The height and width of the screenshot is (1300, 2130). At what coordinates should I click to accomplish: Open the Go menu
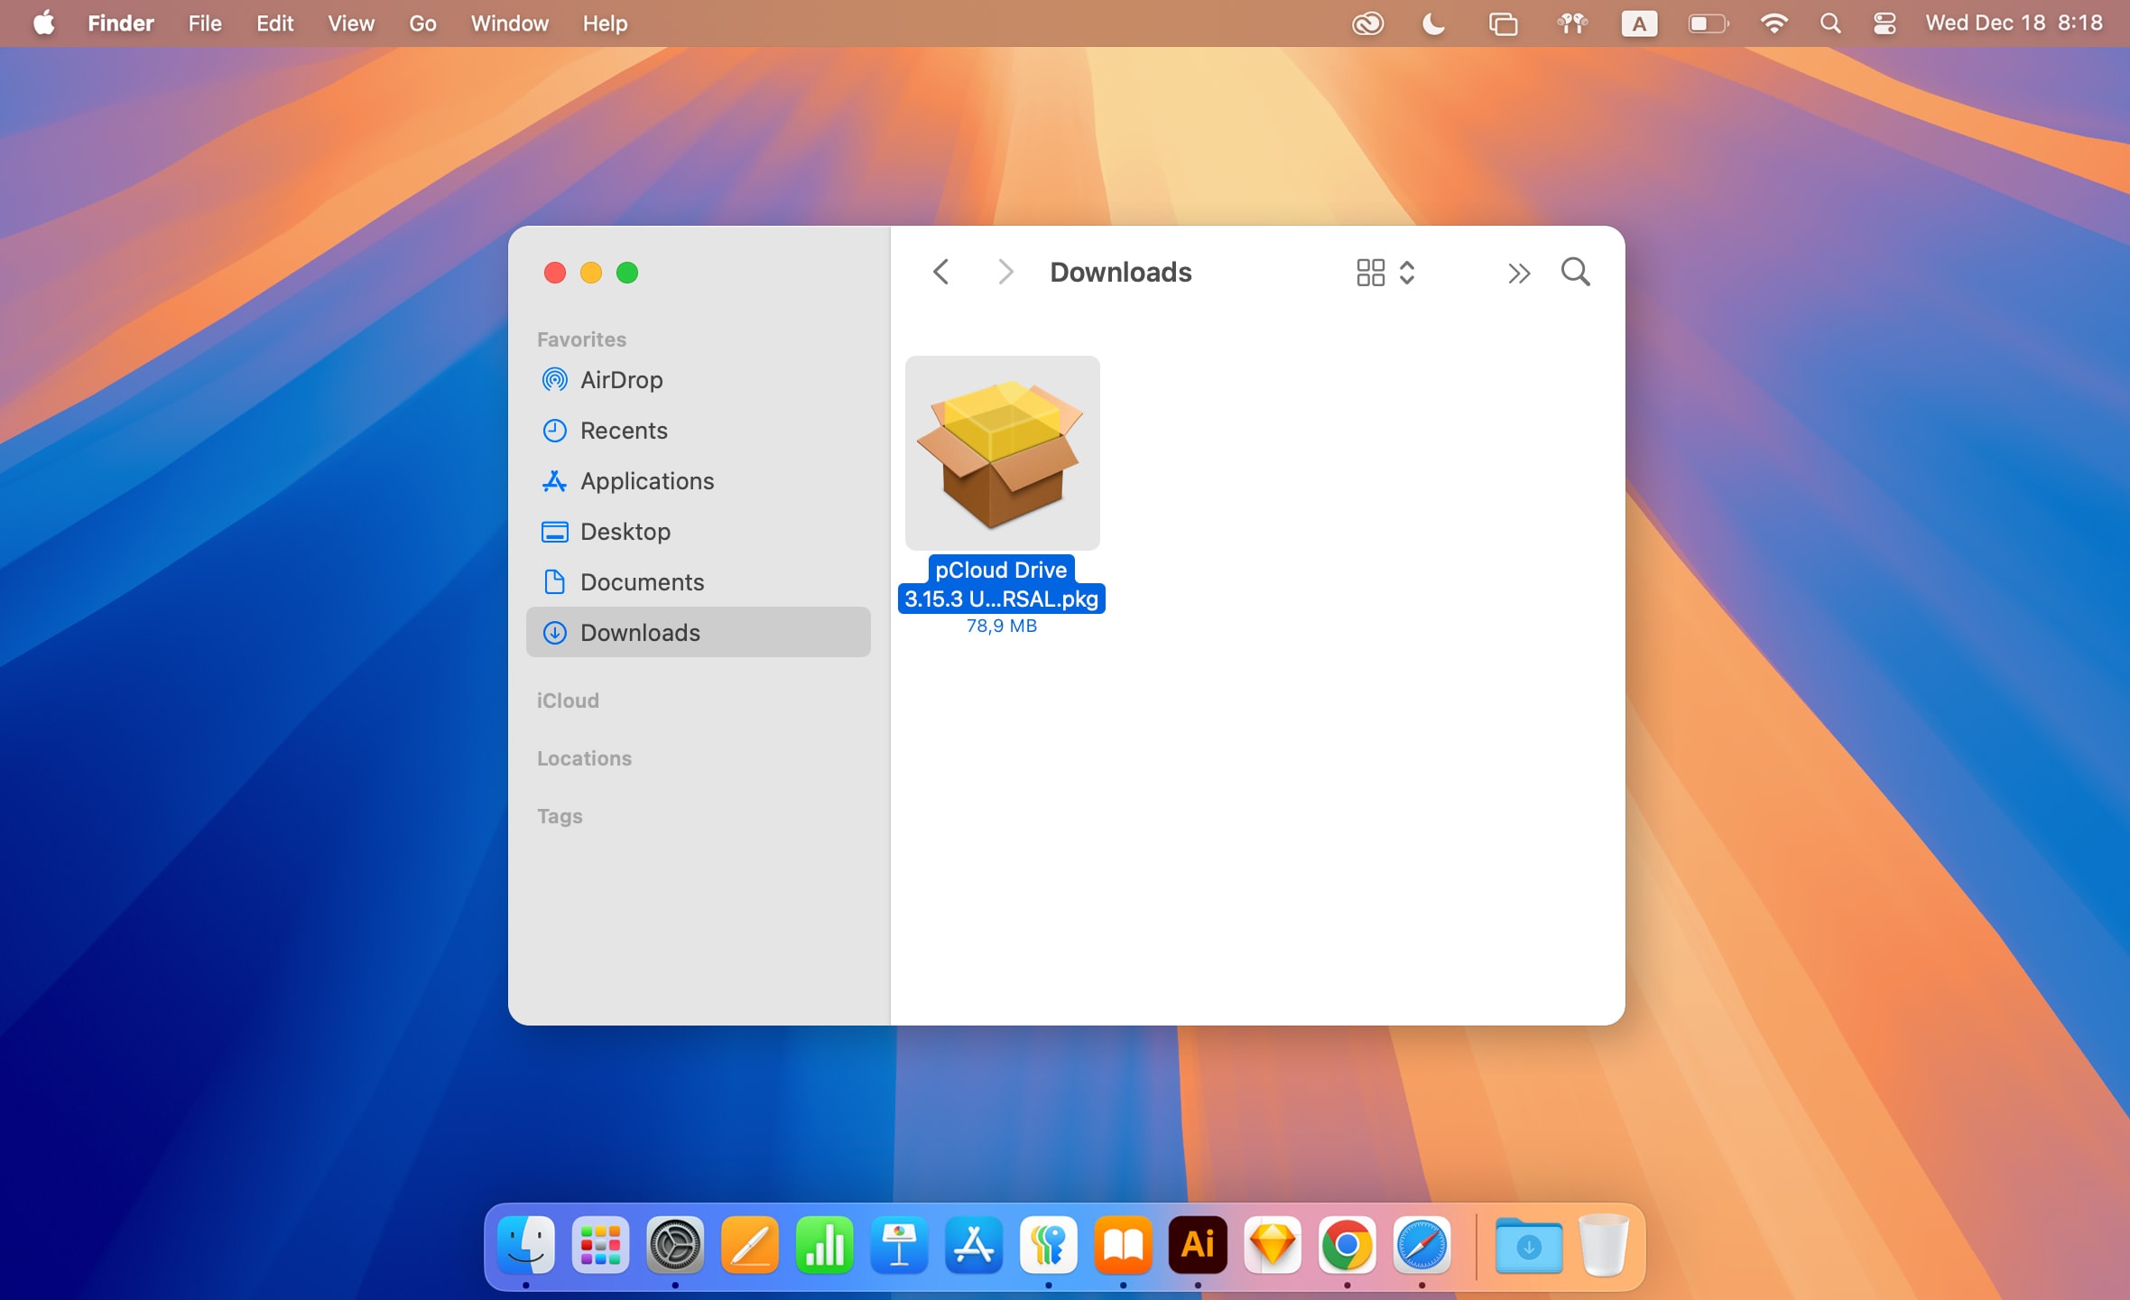tap(422, 23)
